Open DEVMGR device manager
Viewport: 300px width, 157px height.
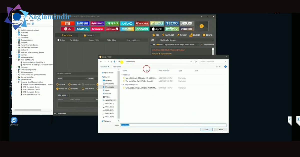(x=195, y=35)
